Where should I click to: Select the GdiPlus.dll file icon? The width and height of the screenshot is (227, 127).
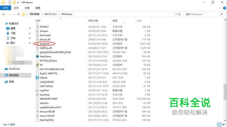(37, 48)
